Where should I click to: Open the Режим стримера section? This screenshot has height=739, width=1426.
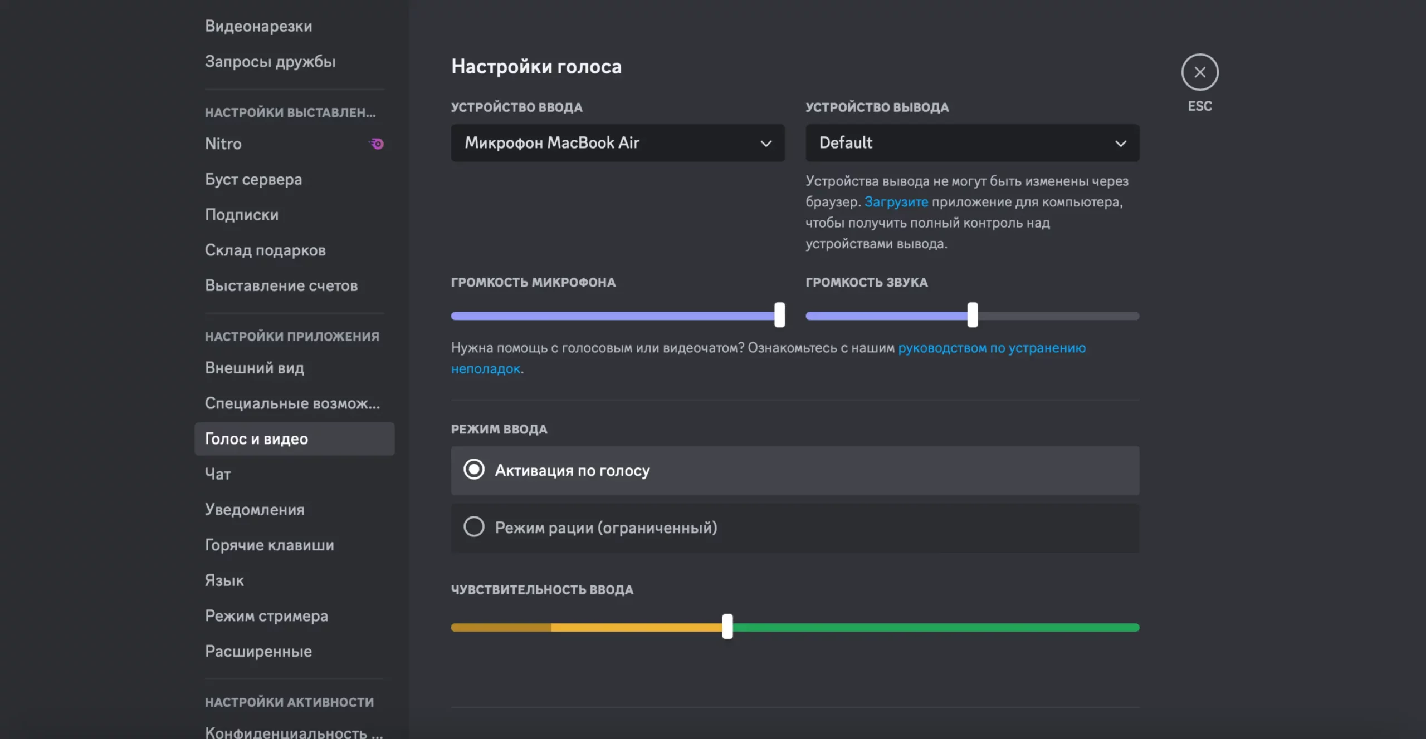tap(266, 616)
